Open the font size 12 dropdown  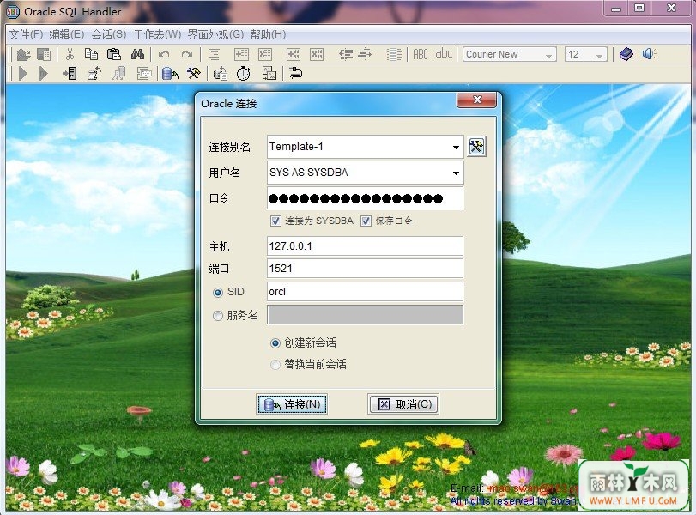pyautogui.click(x=599, y=55)
